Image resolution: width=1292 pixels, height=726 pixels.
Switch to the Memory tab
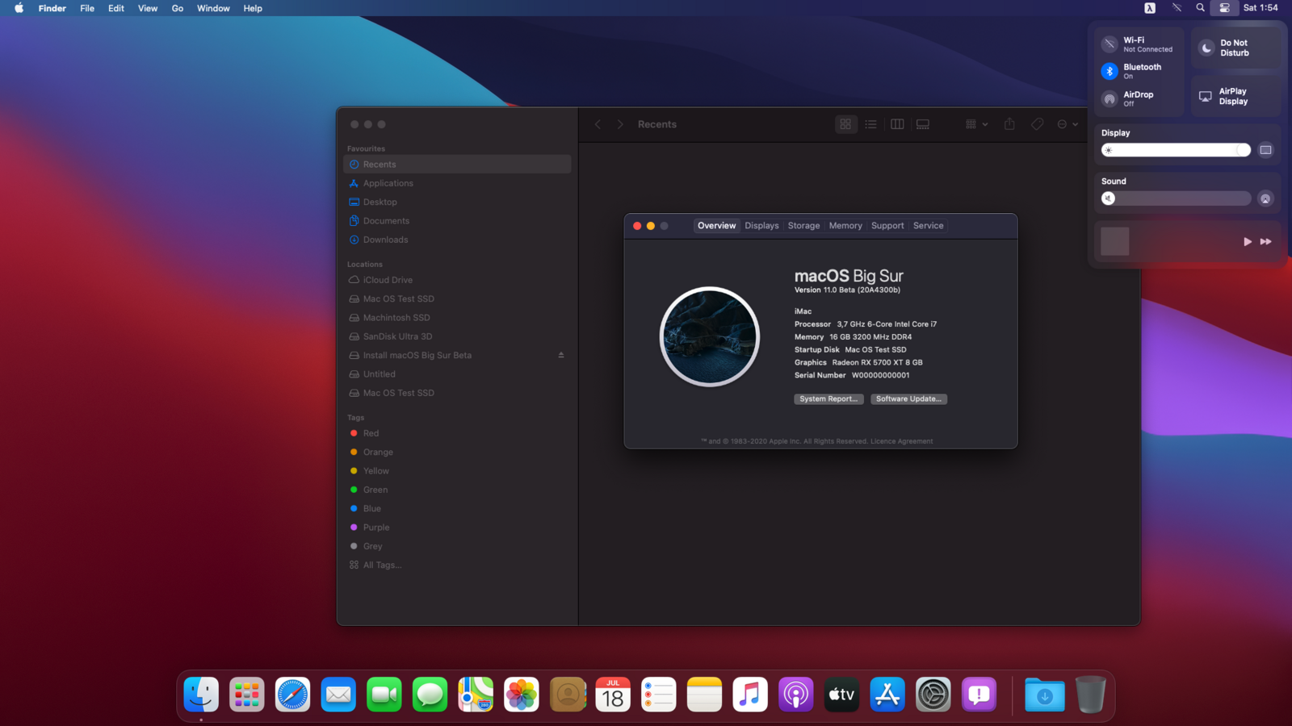845,226
